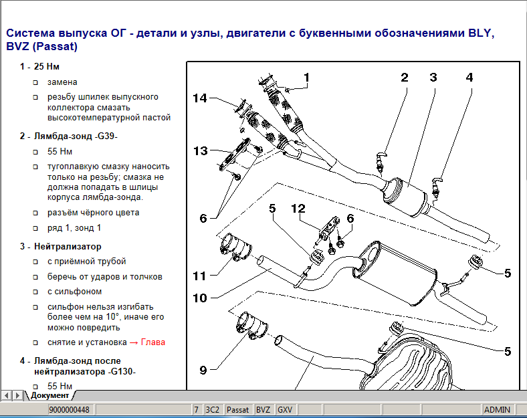Click the 9000000448 field in status bar
The image size is (527, 418).
72,410
